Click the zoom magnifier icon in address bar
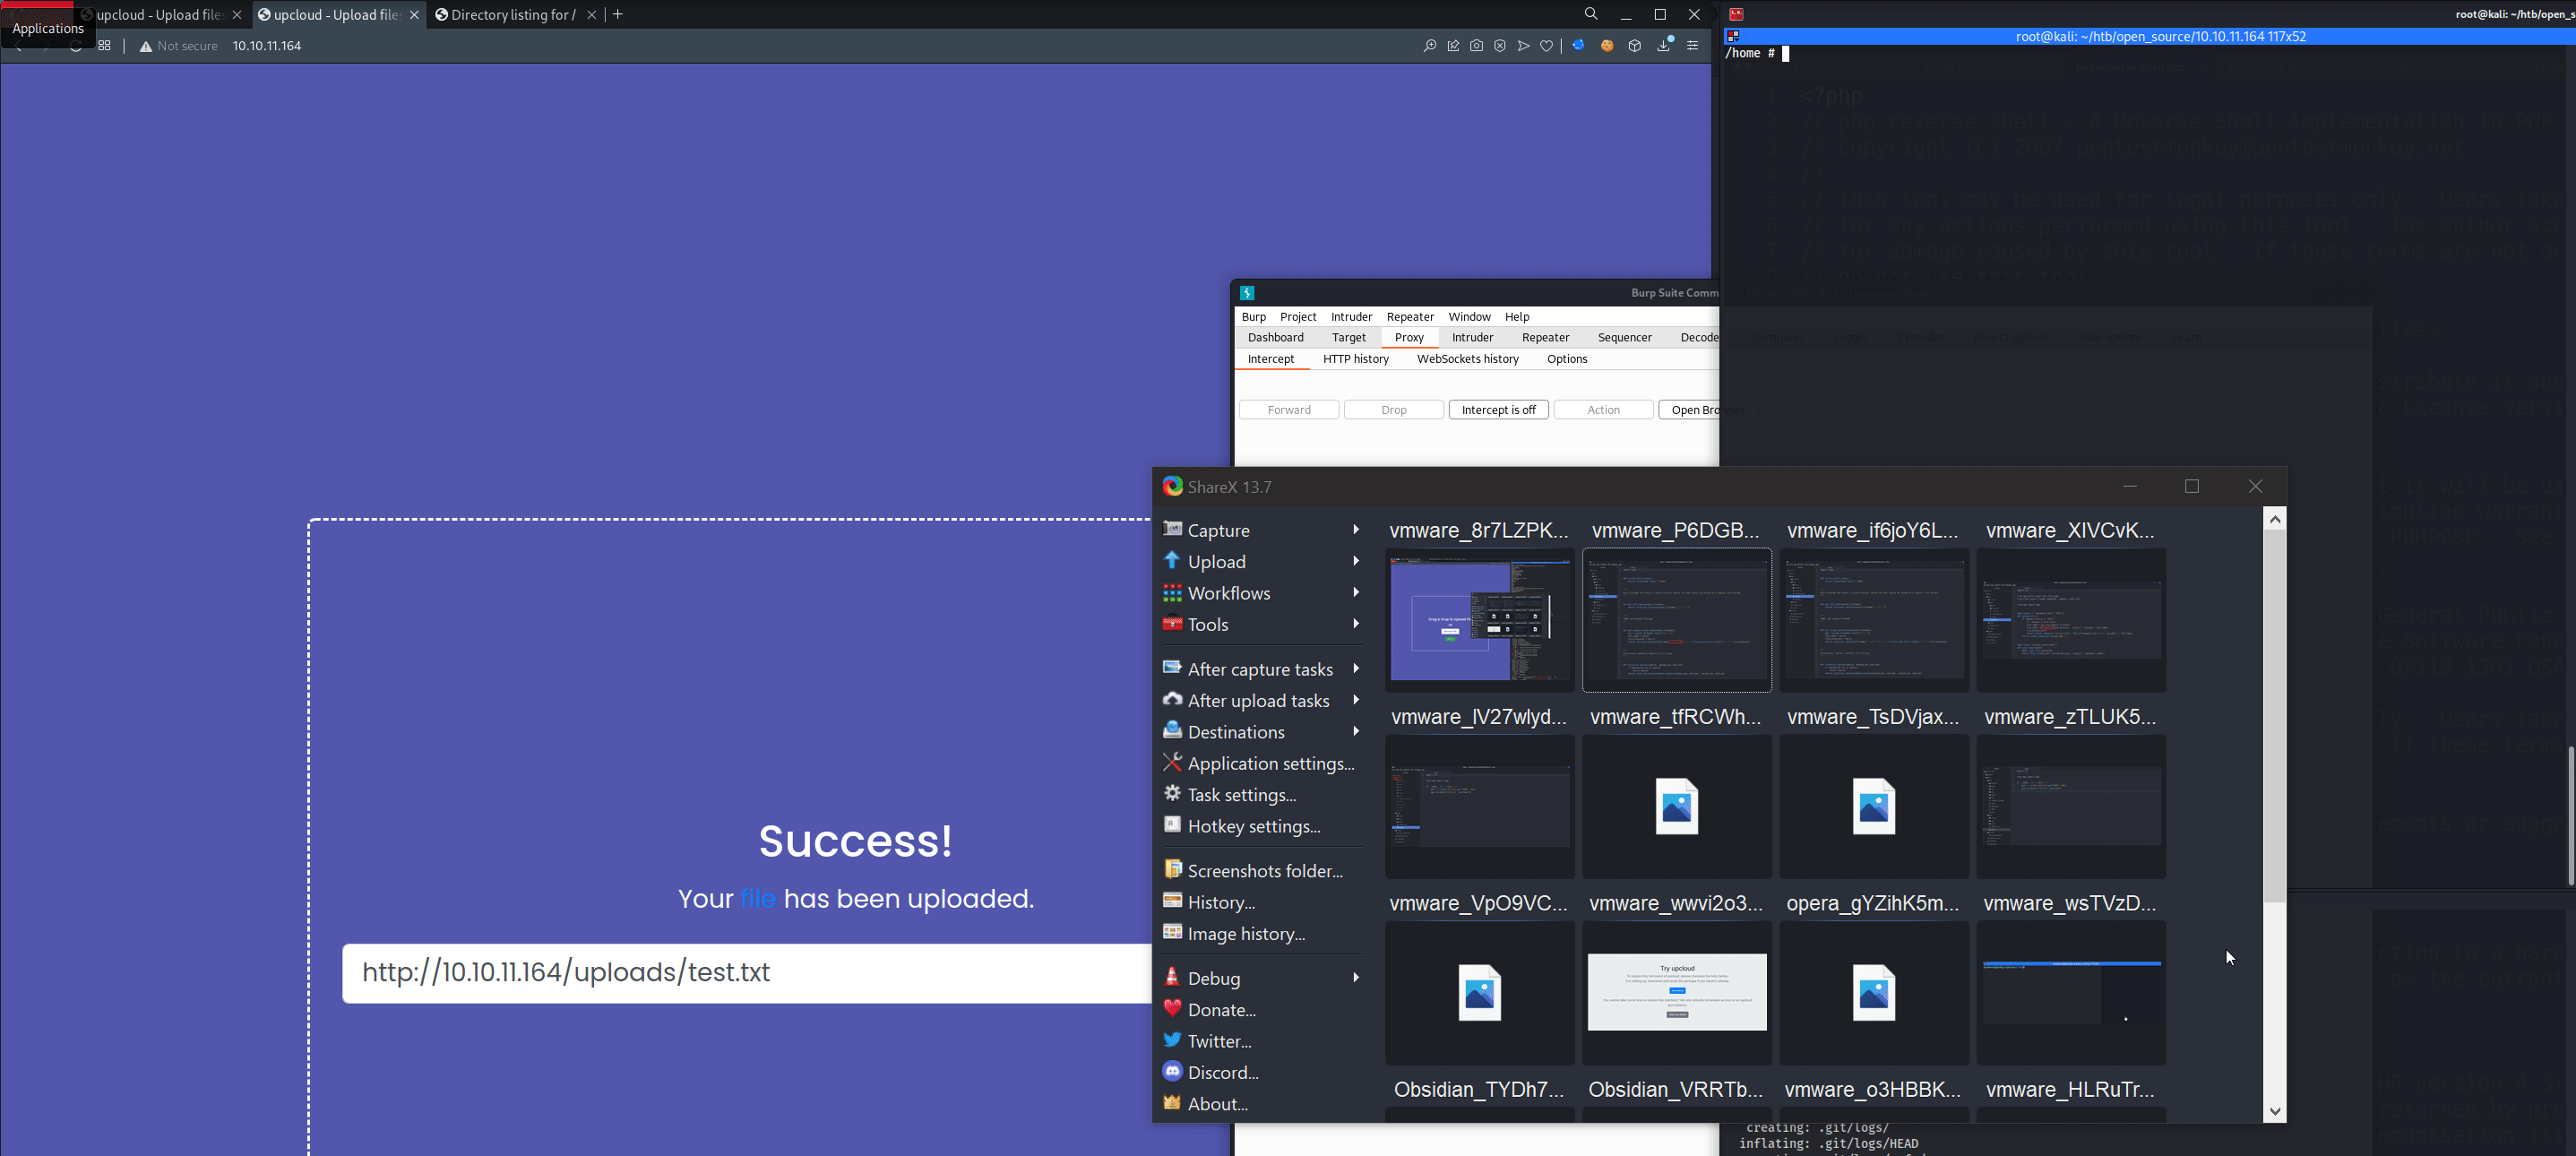The height and width of the screenshot is (1156, 2576). point(1430,46)
